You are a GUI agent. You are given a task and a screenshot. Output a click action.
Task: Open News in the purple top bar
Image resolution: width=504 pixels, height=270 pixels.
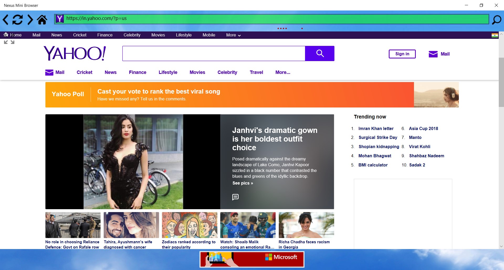57,35
